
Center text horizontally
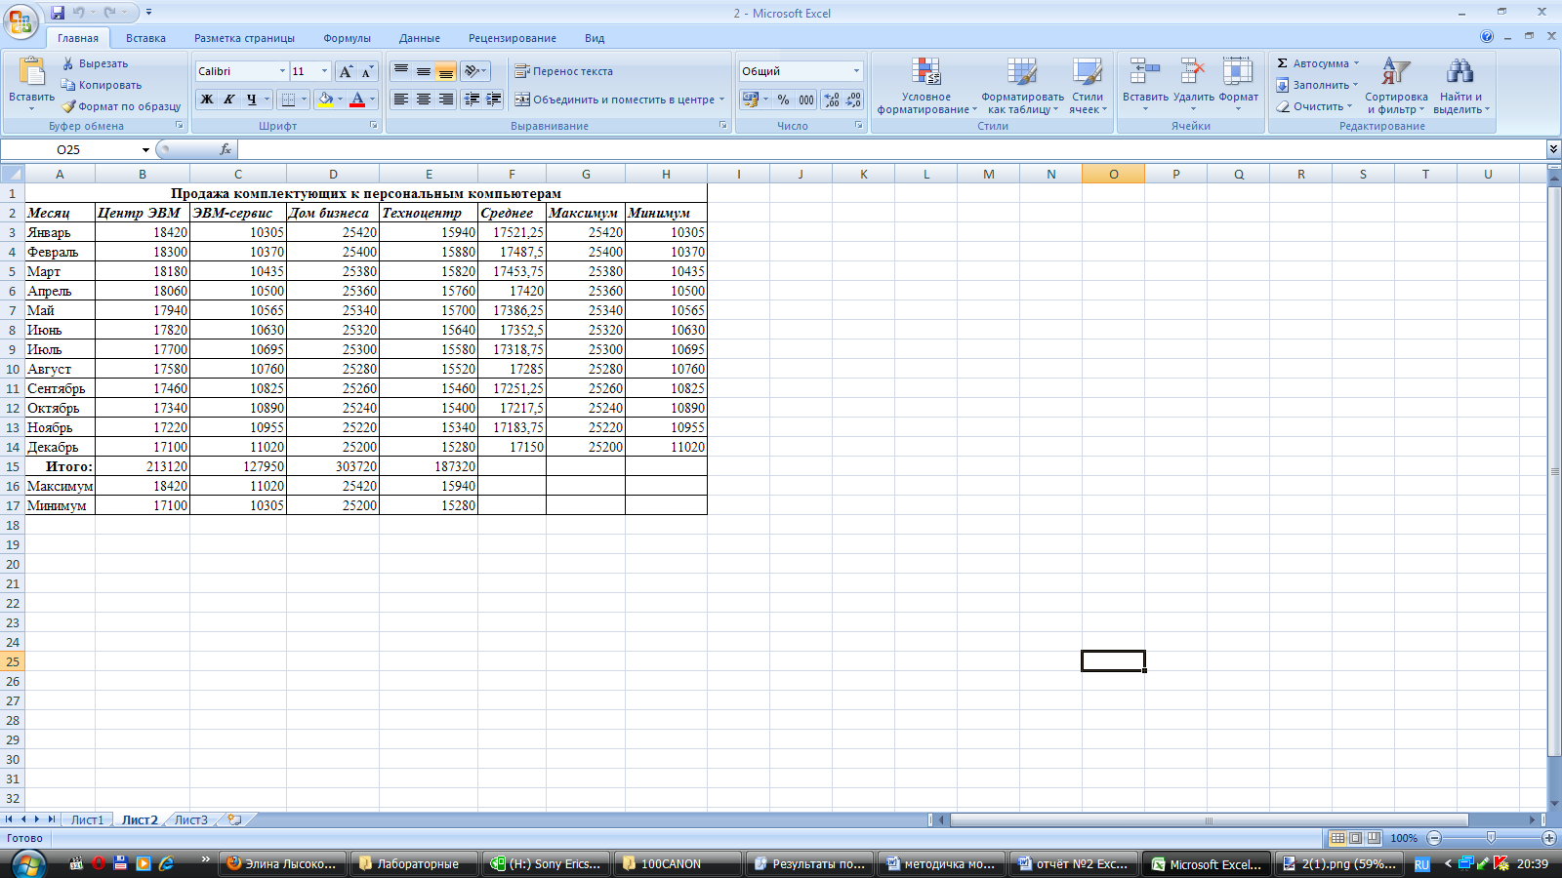point(424,100)
